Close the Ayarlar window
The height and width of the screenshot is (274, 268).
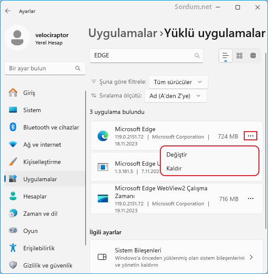coord(258,7)
